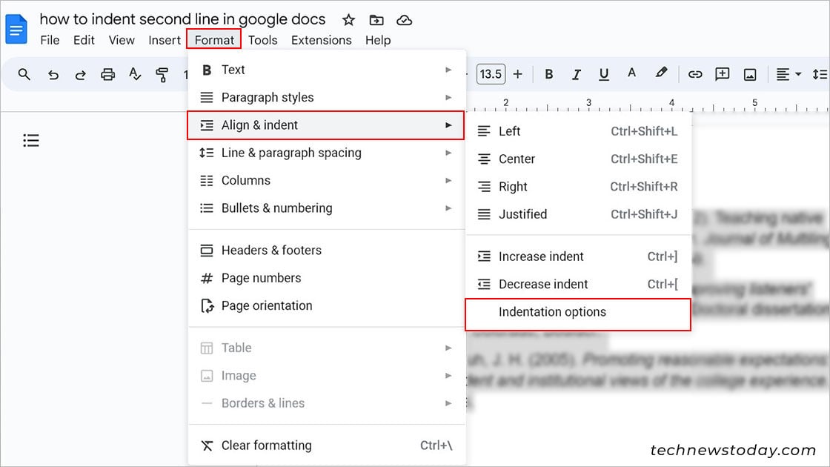This screenshot has height=467, width=830.
Task: Toggle Underline in toolbar
Action: pyautogui.click(x=603, y=74)
